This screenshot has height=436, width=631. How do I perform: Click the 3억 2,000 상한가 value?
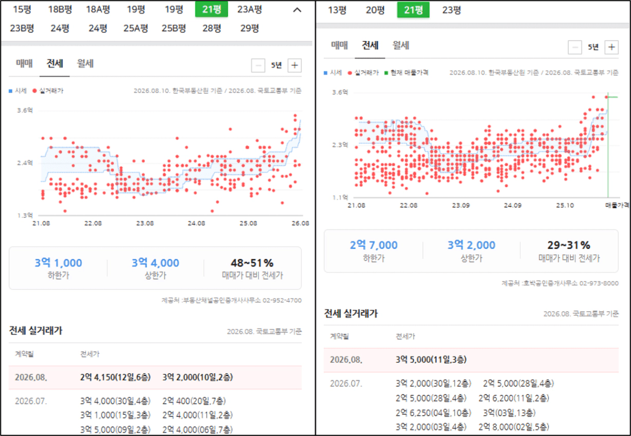[471, 245]
